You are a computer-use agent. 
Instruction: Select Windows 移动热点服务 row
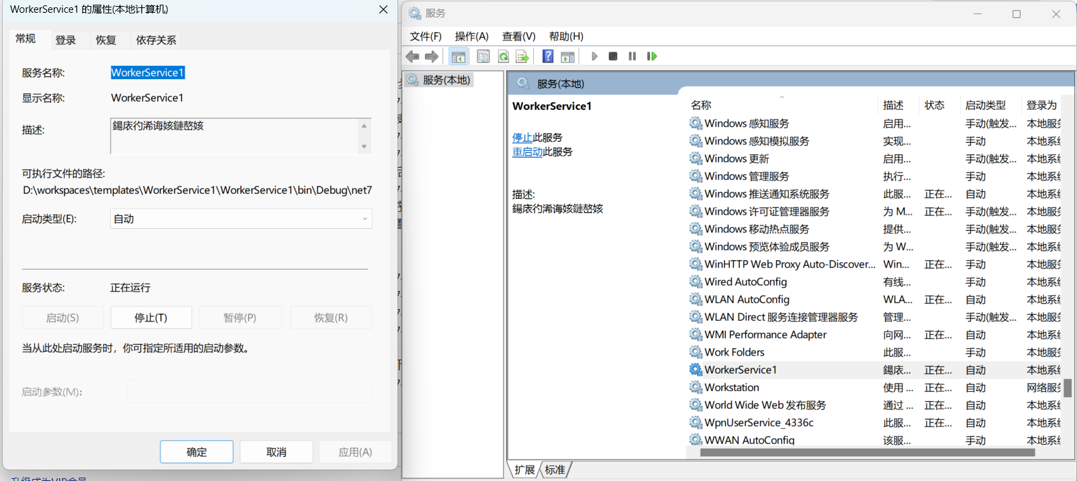[874, 229]
